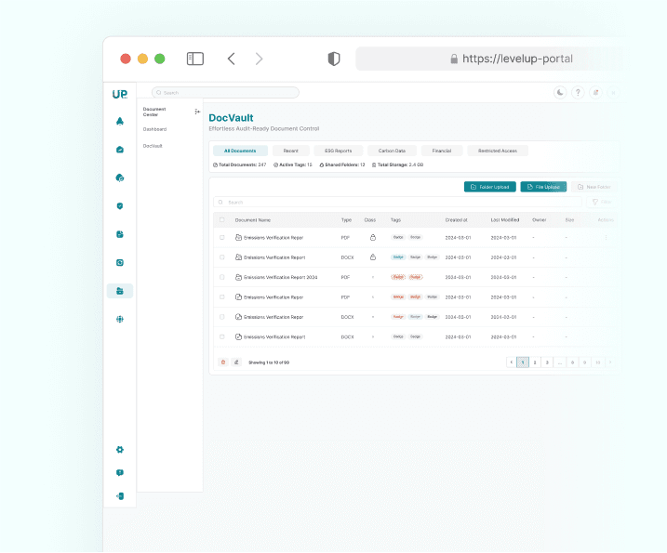Click the edit pencil icon below table

pyautogui.click(x=236, y=362)
